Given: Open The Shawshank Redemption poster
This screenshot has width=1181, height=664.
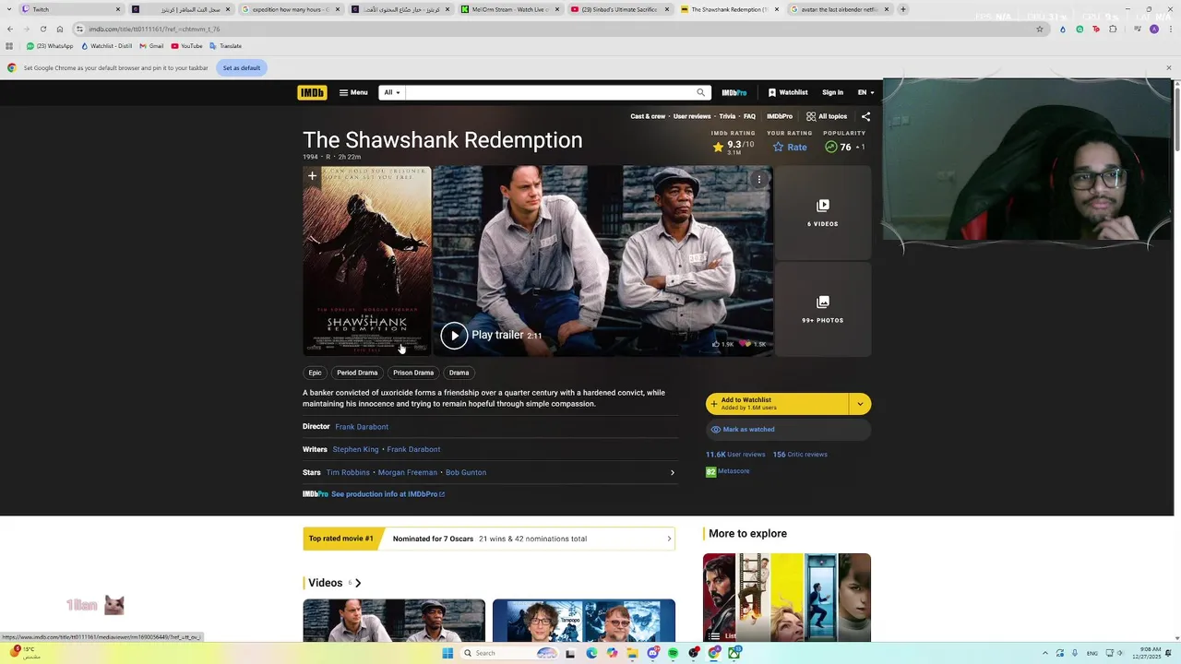Looking at the screenshot, I should [367, 262].
